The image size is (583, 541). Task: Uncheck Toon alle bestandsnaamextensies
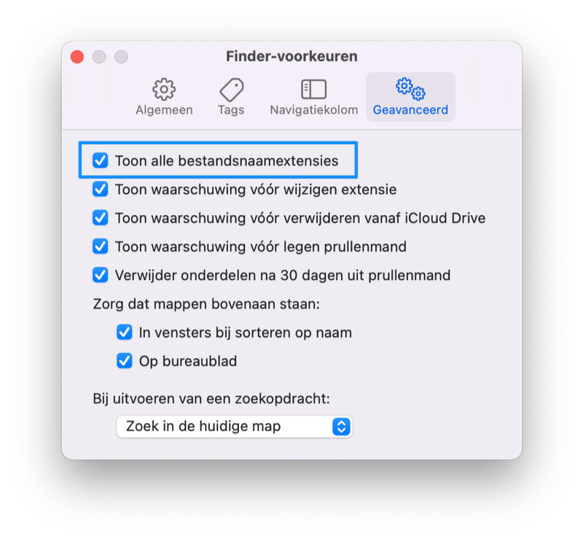pyautogui.click(x=101, y=160)
